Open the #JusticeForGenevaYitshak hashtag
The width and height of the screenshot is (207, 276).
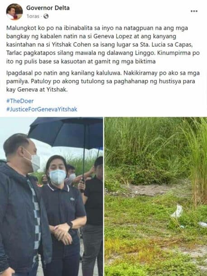click(x=42, y=109)
